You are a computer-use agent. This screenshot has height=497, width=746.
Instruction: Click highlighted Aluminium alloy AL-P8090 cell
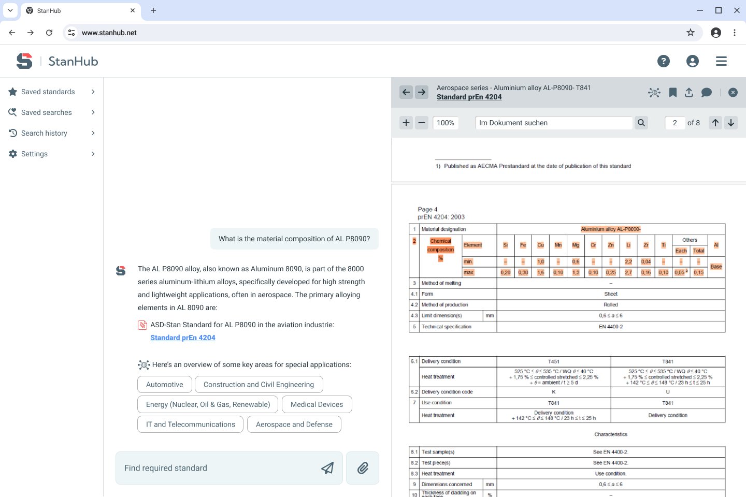point(611,229)
